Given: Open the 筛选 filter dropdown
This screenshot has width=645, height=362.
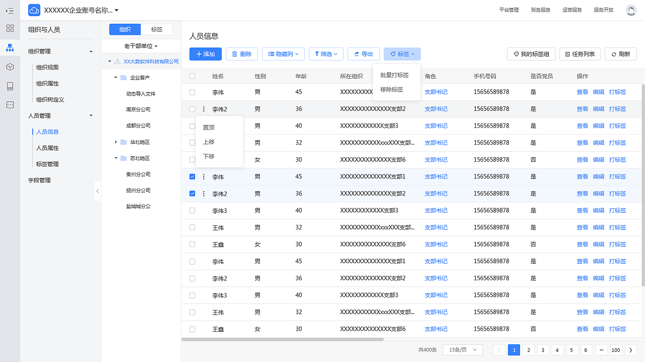Looking at the screenshot, I should pyautogui.click(x=326, y=54).
